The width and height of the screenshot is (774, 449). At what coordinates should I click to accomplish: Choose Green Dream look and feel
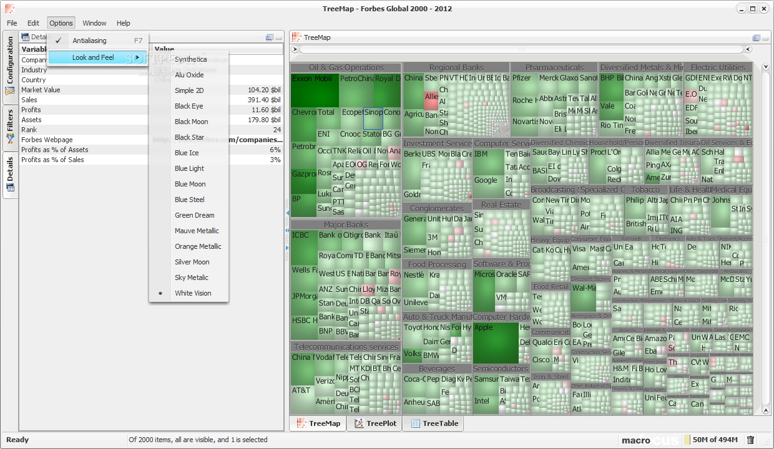189,215
